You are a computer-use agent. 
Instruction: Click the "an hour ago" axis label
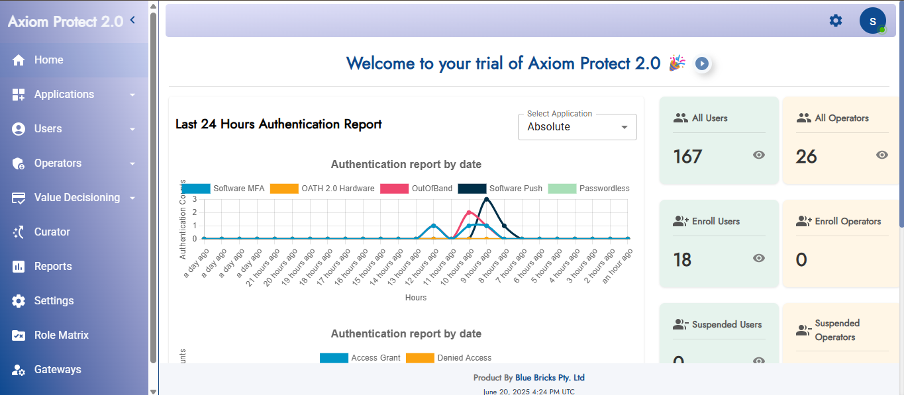pyautogui.click(x=617, y=267)
